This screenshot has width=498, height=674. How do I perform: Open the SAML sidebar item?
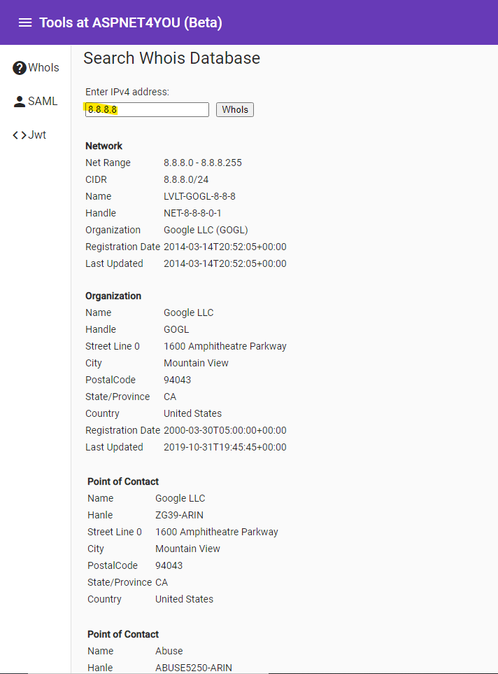coord(35,102)
